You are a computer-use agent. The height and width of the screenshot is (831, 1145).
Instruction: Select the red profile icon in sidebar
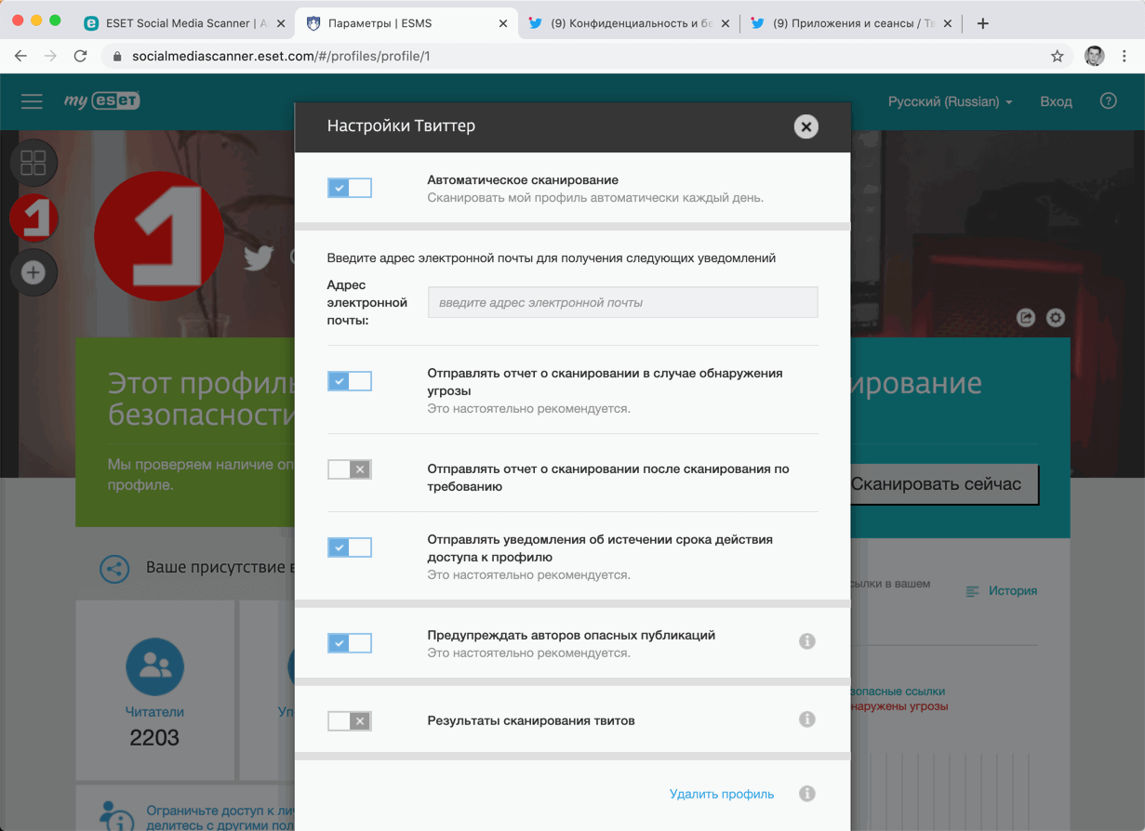[x=33, y=218]
